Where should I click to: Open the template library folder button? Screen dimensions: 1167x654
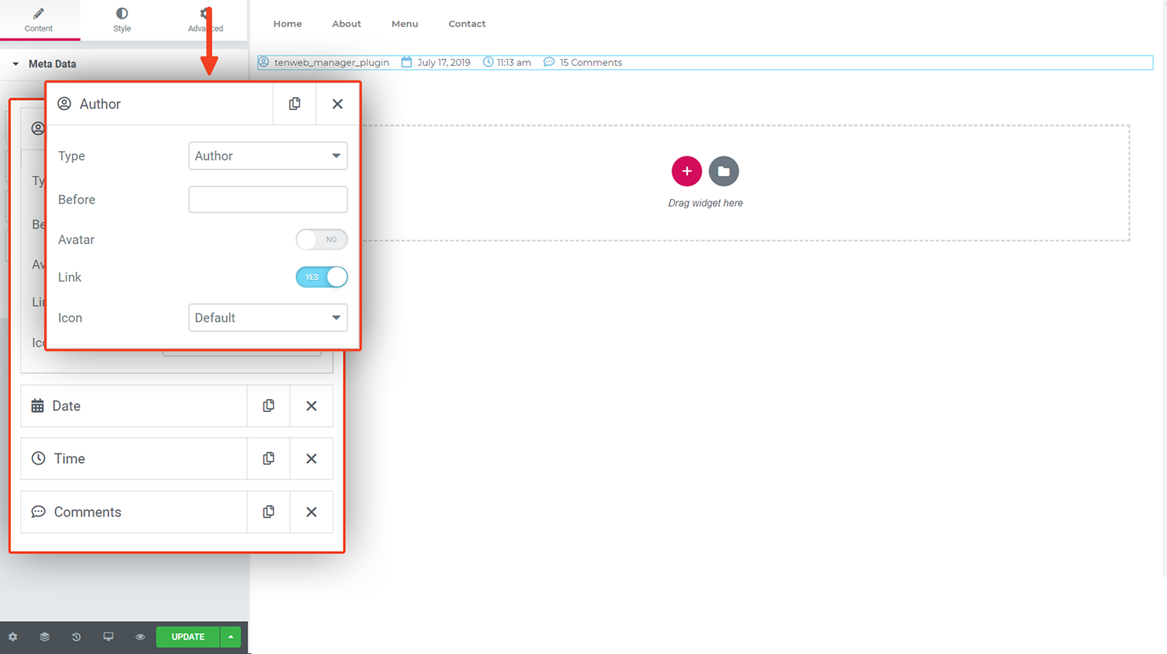(x=723, y=171)
